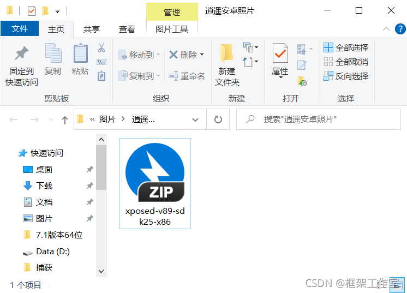Click Rename (重命名)
The width and height of the screenshot is (407, 293).
[187, 76]
